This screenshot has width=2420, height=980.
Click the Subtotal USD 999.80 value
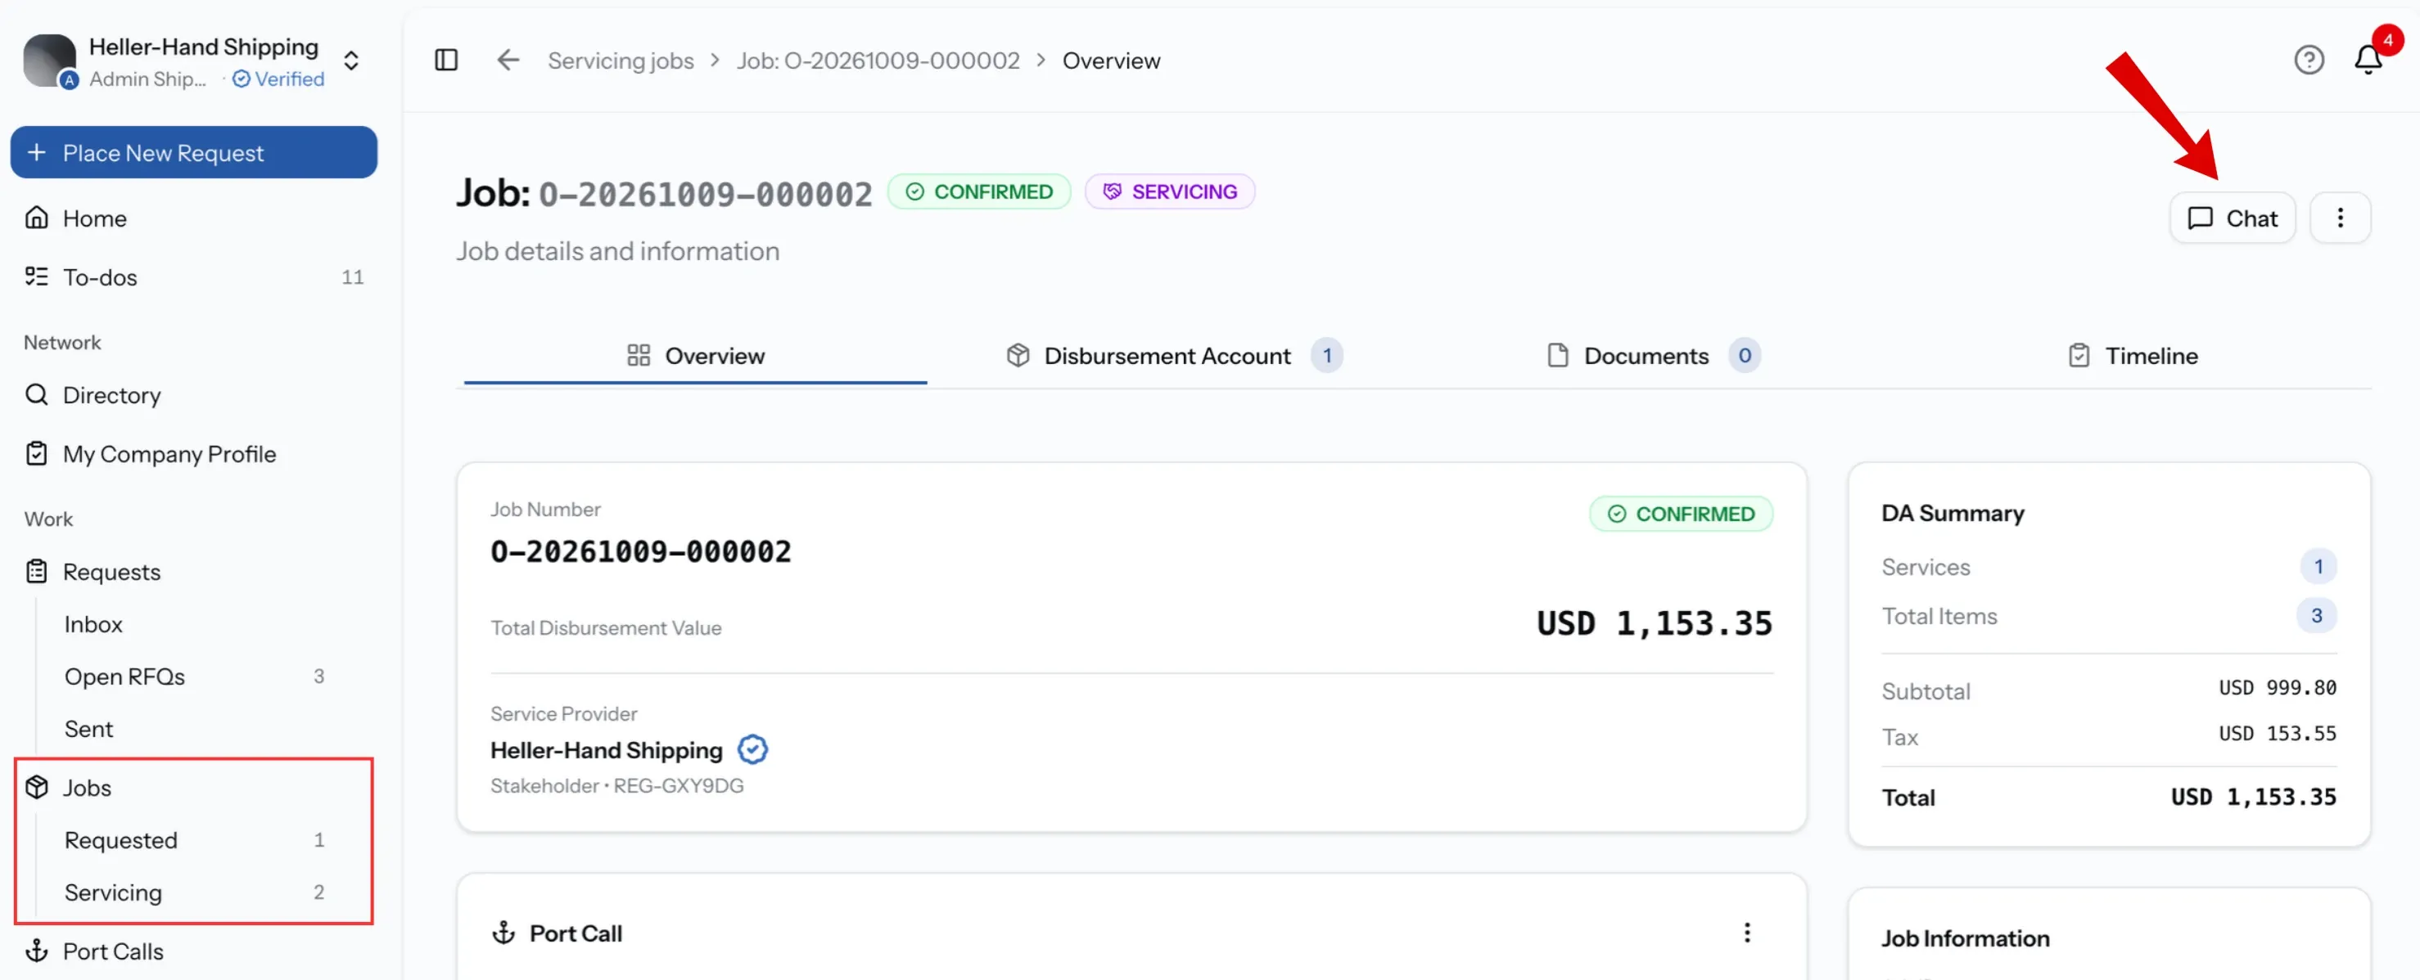[x=2278, y=688]
